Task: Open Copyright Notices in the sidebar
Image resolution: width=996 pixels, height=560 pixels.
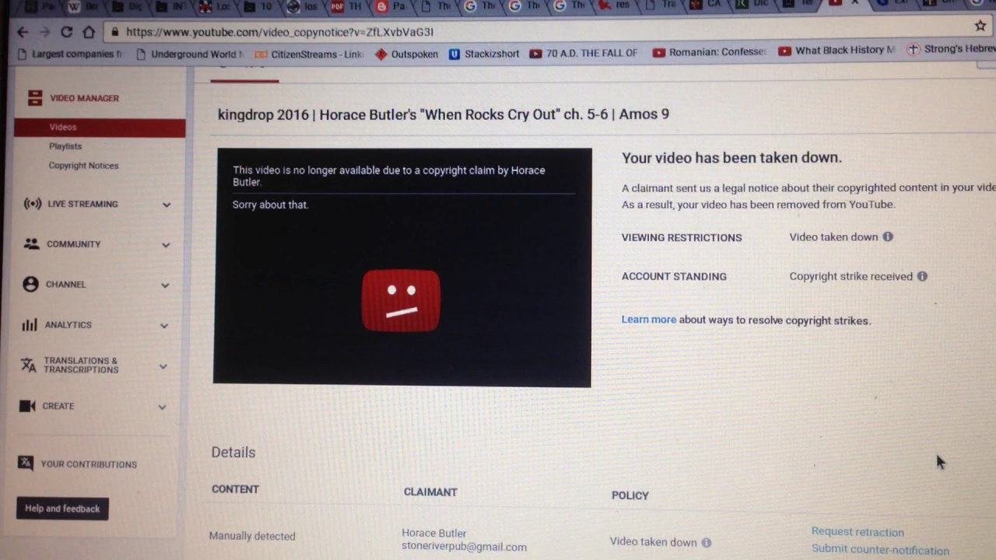Action: point(83,166)
